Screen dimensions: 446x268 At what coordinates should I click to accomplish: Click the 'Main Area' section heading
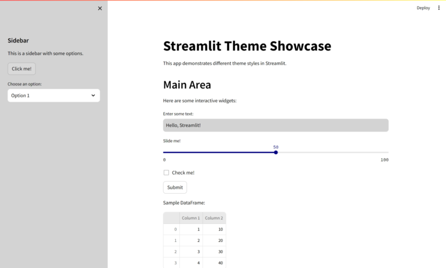pyautogui.click(x=187, y=85)
